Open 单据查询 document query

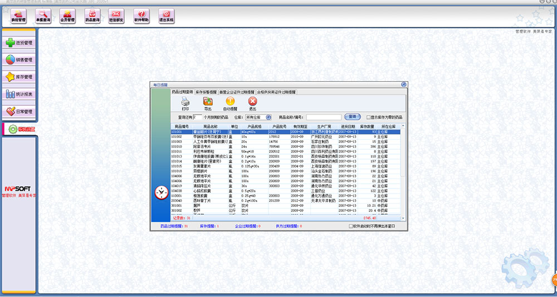click(43, 15)
